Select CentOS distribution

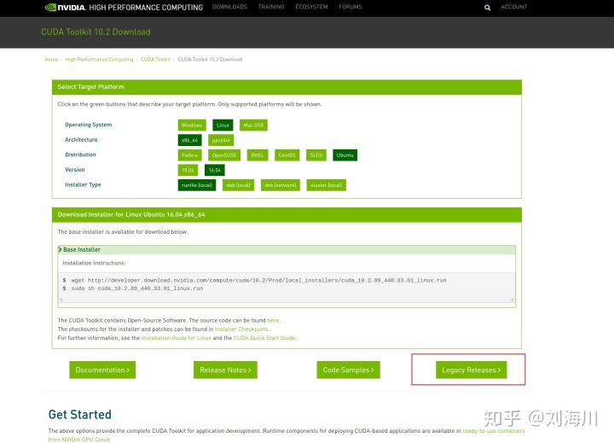click(287, 155)
